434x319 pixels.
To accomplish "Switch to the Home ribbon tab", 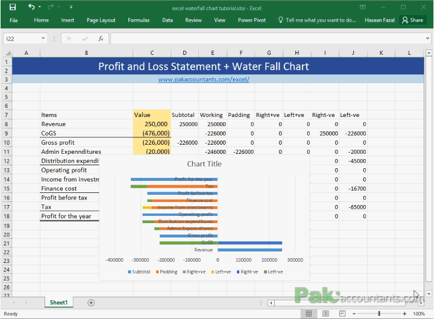I will [41, 21].
